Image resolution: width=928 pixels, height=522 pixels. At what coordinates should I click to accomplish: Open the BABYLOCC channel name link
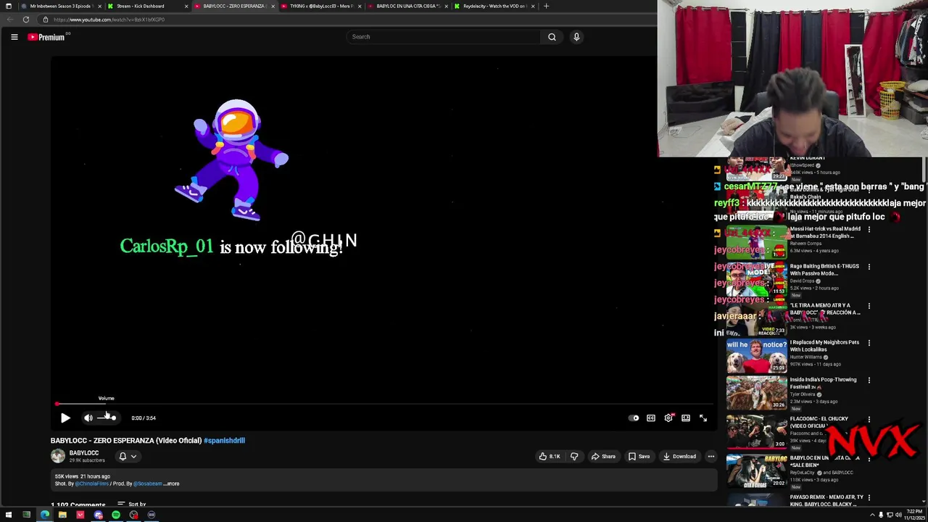pos(83,453)
